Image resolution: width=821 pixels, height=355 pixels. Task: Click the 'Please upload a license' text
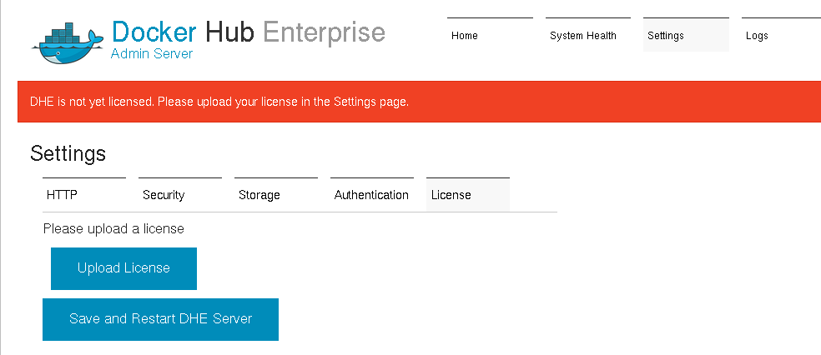pyautogui.click(x=113, y=228)
